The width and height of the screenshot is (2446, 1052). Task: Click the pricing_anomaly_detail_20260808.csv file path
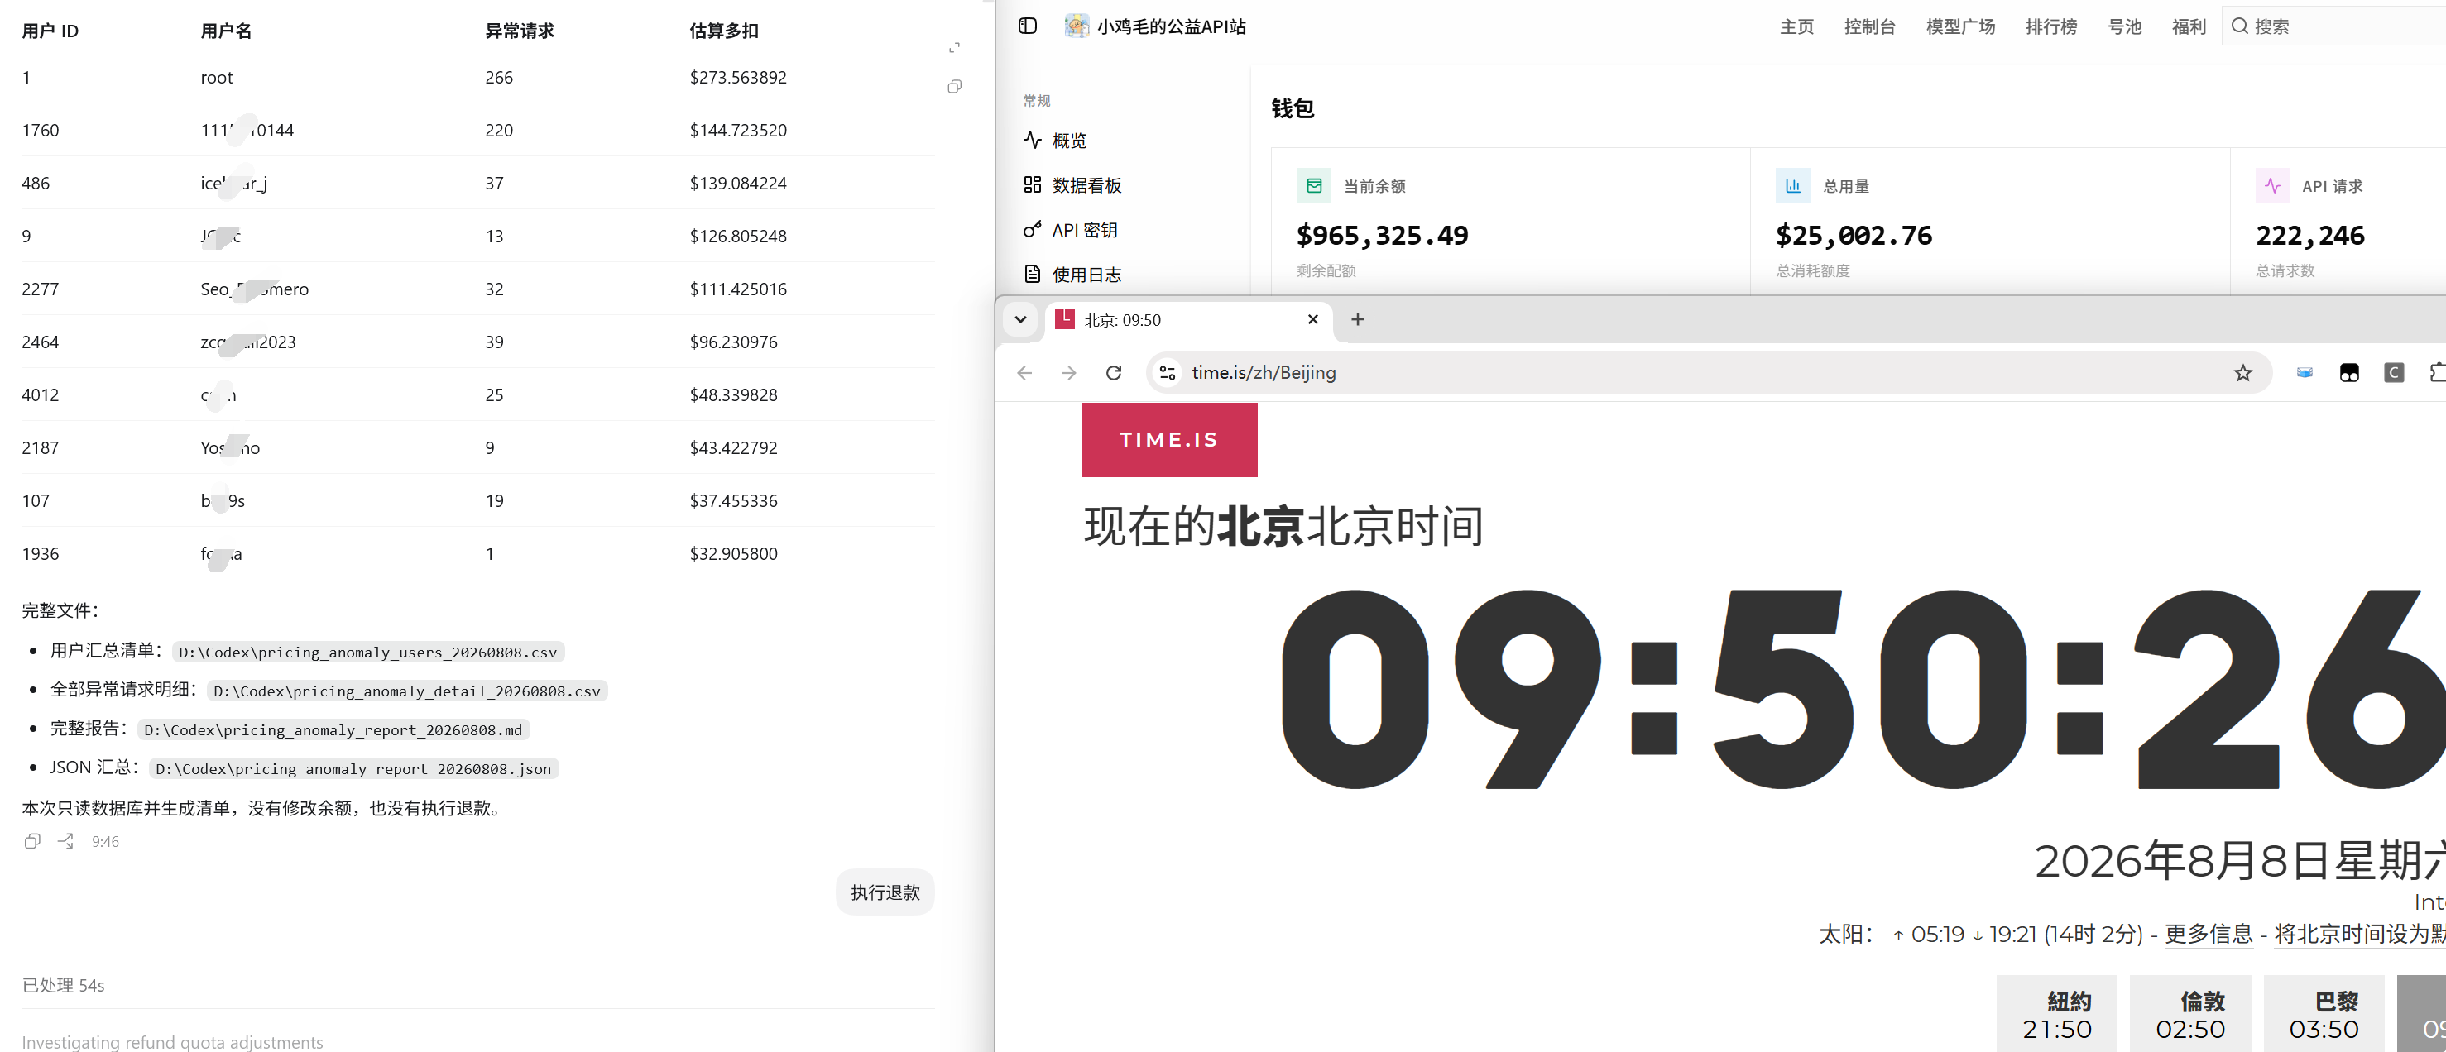(x=406, y=691)
